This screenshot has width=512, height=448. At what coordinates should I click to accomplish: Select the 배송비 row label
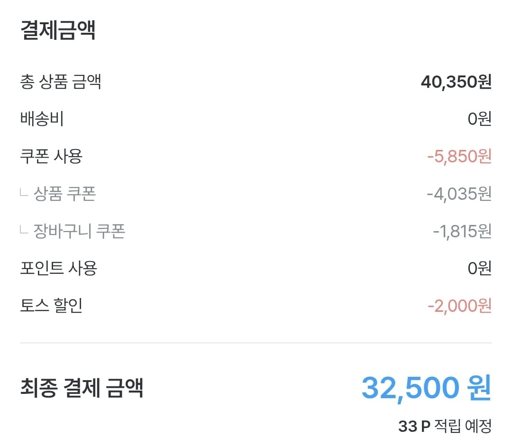[x=42, y=119]
